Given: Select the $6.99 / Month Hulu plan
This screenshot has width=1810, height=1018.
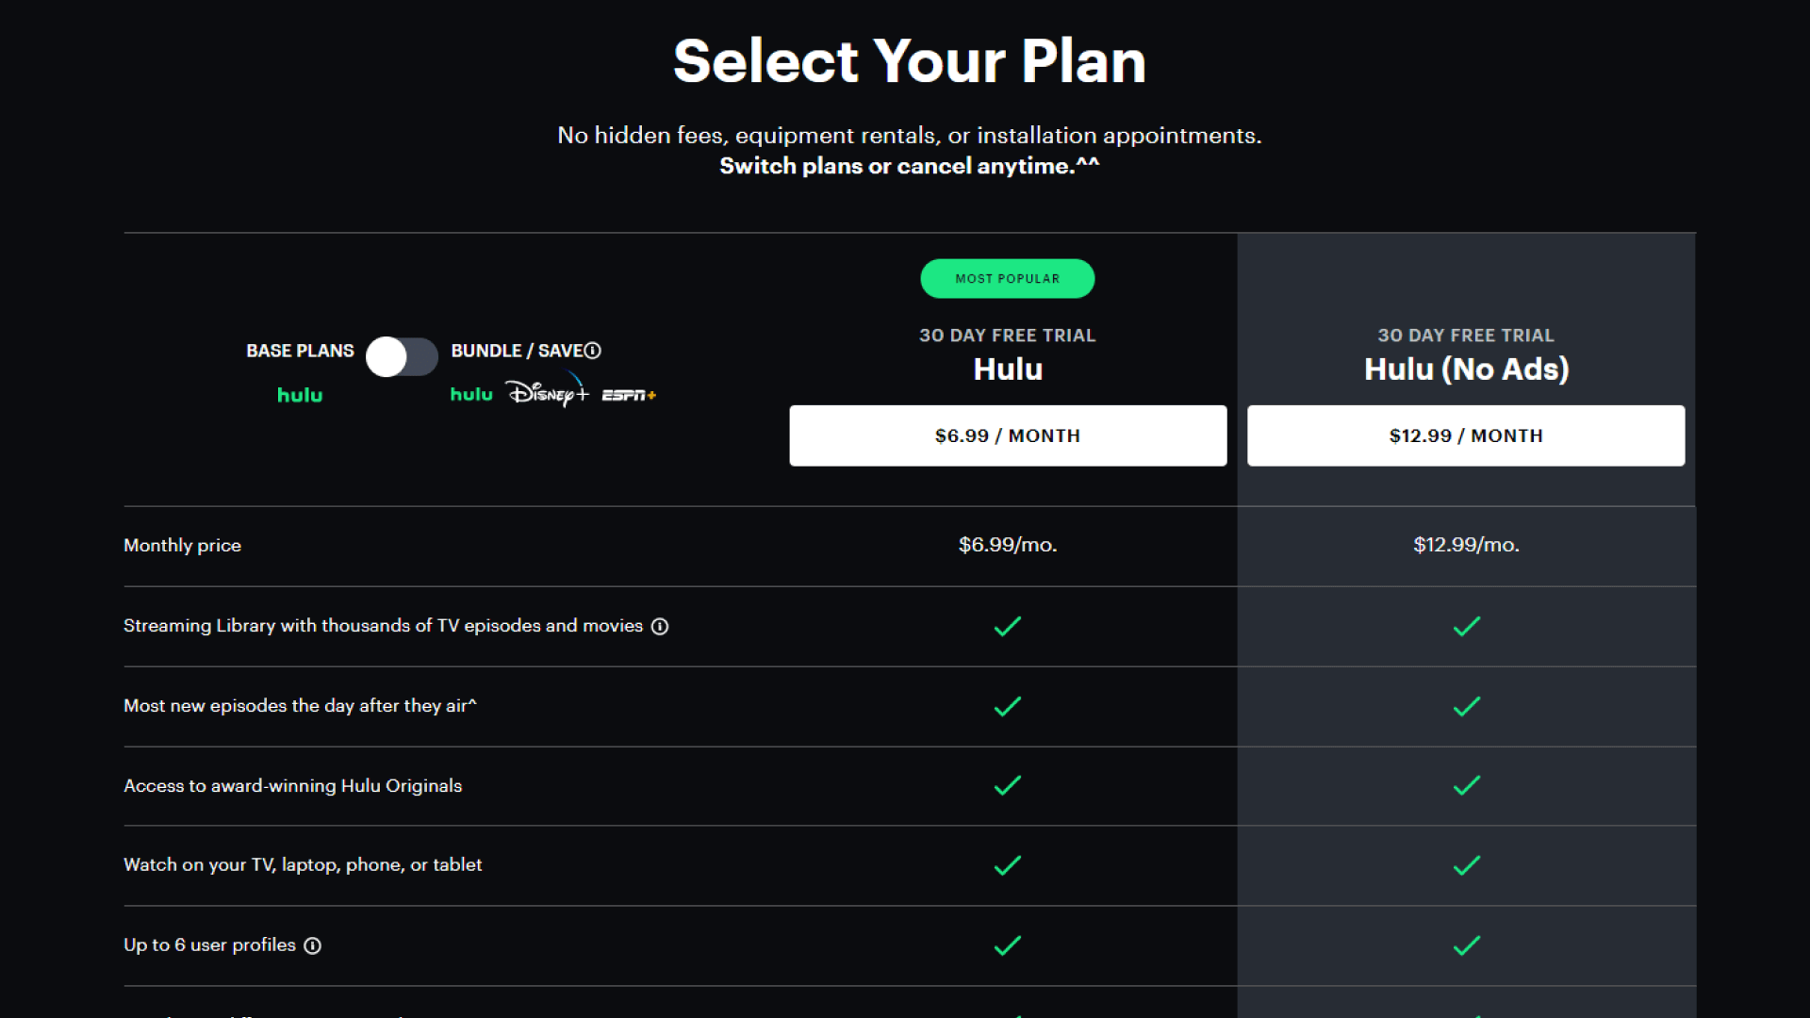Looking at the screenshot, I should pos(1008,435).
